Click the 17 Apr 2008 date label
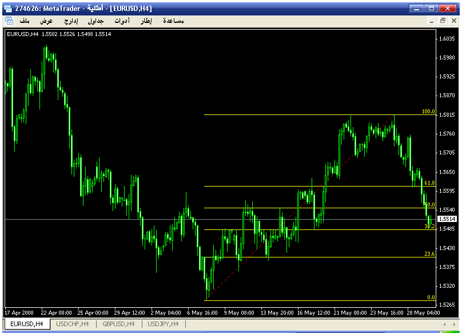 tap(19, 312)
